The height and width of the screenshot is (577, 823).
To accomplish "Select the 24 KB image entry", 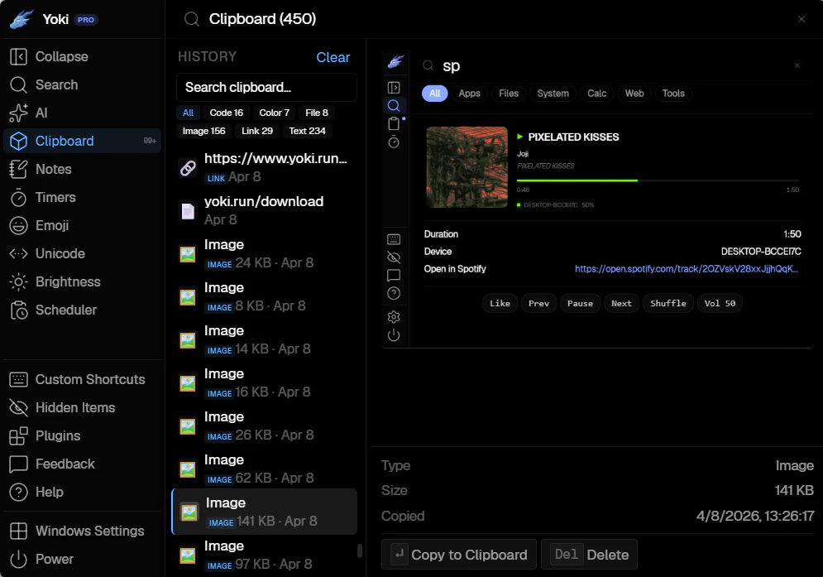I will coord(265,254).
